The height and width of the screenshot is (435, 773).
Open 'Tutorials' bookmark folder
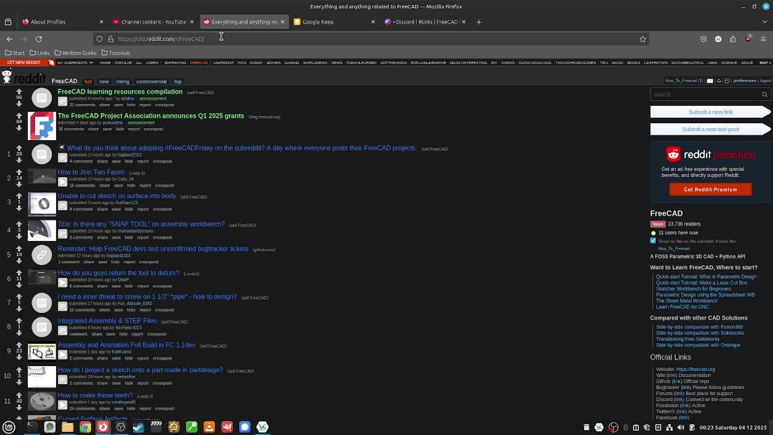click(115, 53)
